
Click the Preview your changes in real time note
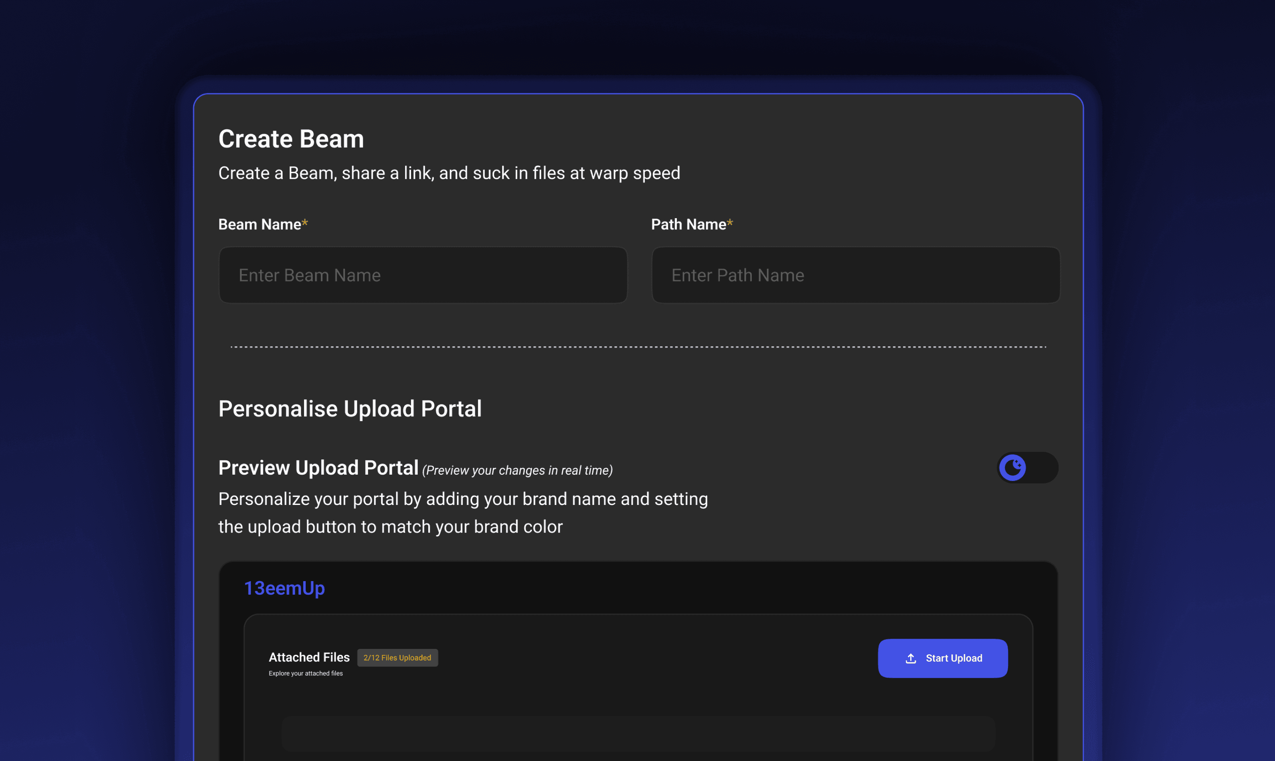(x=517, y=470)
